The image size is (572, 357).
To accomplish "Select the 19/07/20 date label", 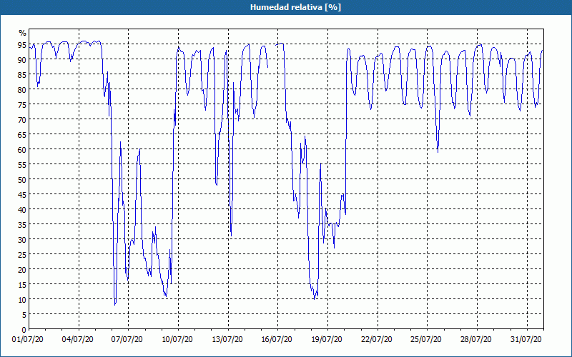I will (327, 340).
